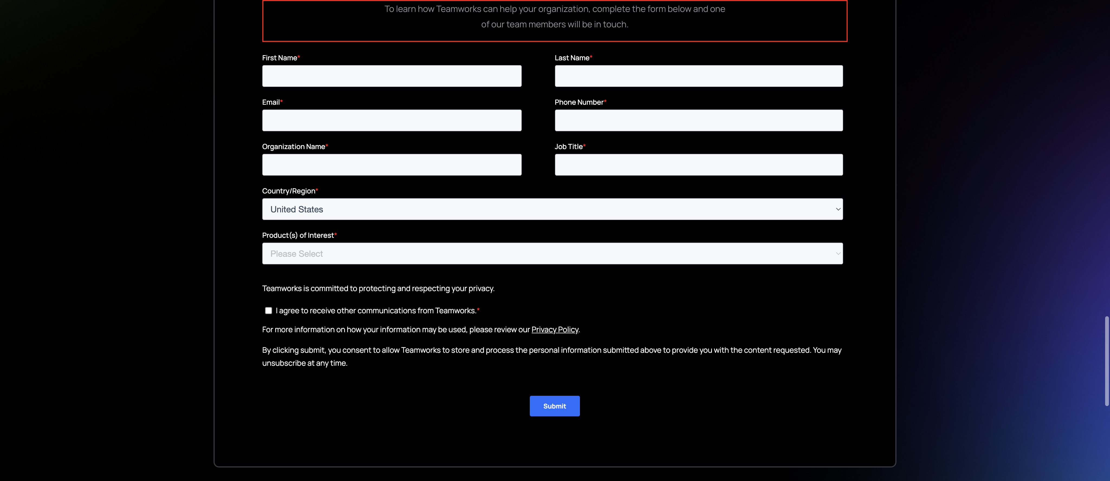The height and width of the screenshot is (481, 1110).
Task: Click the 'Organization Name' label text
Action: pyautogui.click(x=293, y=147)
